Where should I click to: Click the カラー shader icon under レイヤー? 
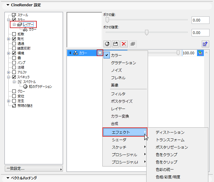click(25, 29)
